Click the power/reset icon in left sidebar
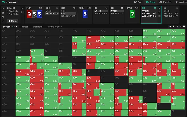 (2, 8)
